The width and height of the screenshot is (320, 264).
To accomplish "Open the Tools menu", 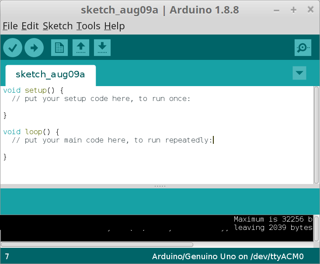I will tap(88, 26).
